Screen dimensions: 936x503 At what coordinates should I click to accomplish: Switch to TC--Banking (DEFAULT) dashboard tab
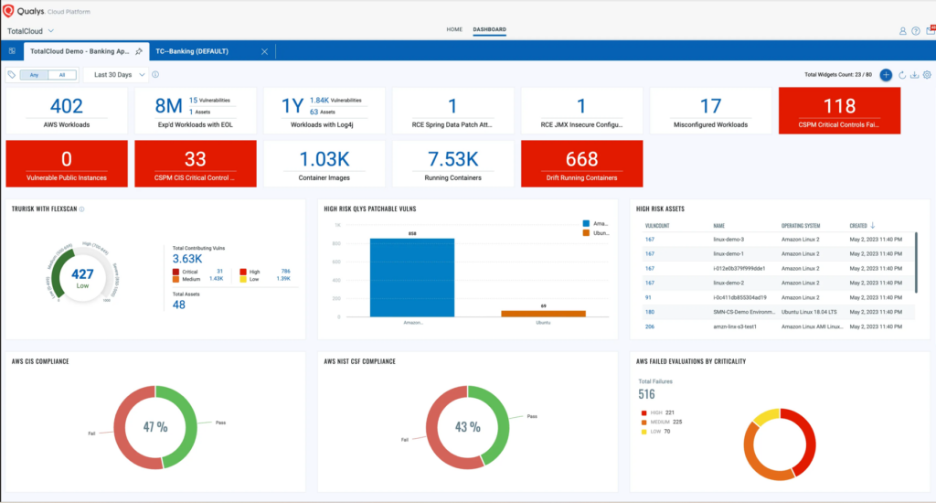(192, 51)
